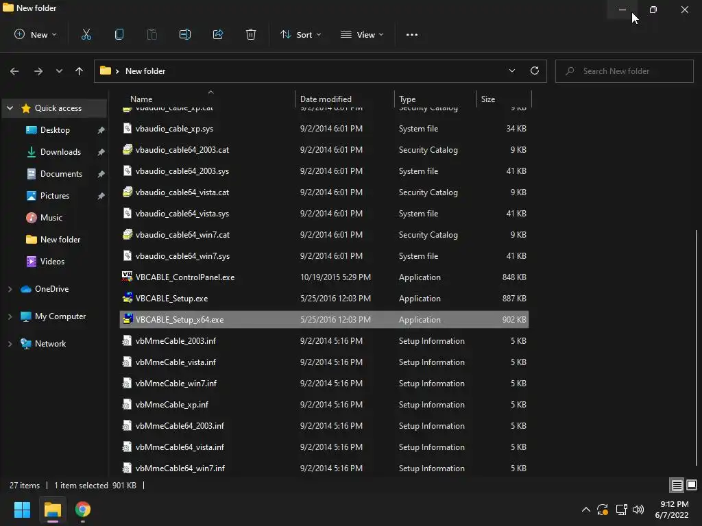Click the vertical scrollbar thumb
The height and width of the screenshot is (526, 702).
pyautogui.click(x=697, y=347)
